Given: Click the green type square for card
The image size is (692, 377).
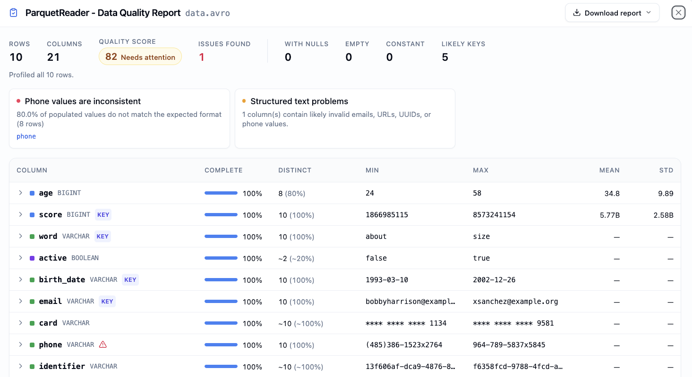Looking at the screenshot, I should coord(32,323).
